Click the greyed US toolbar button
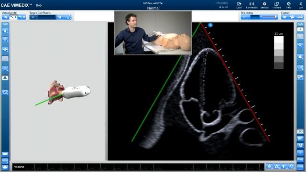The image size is (306, 172). click(x=300, y=36)
